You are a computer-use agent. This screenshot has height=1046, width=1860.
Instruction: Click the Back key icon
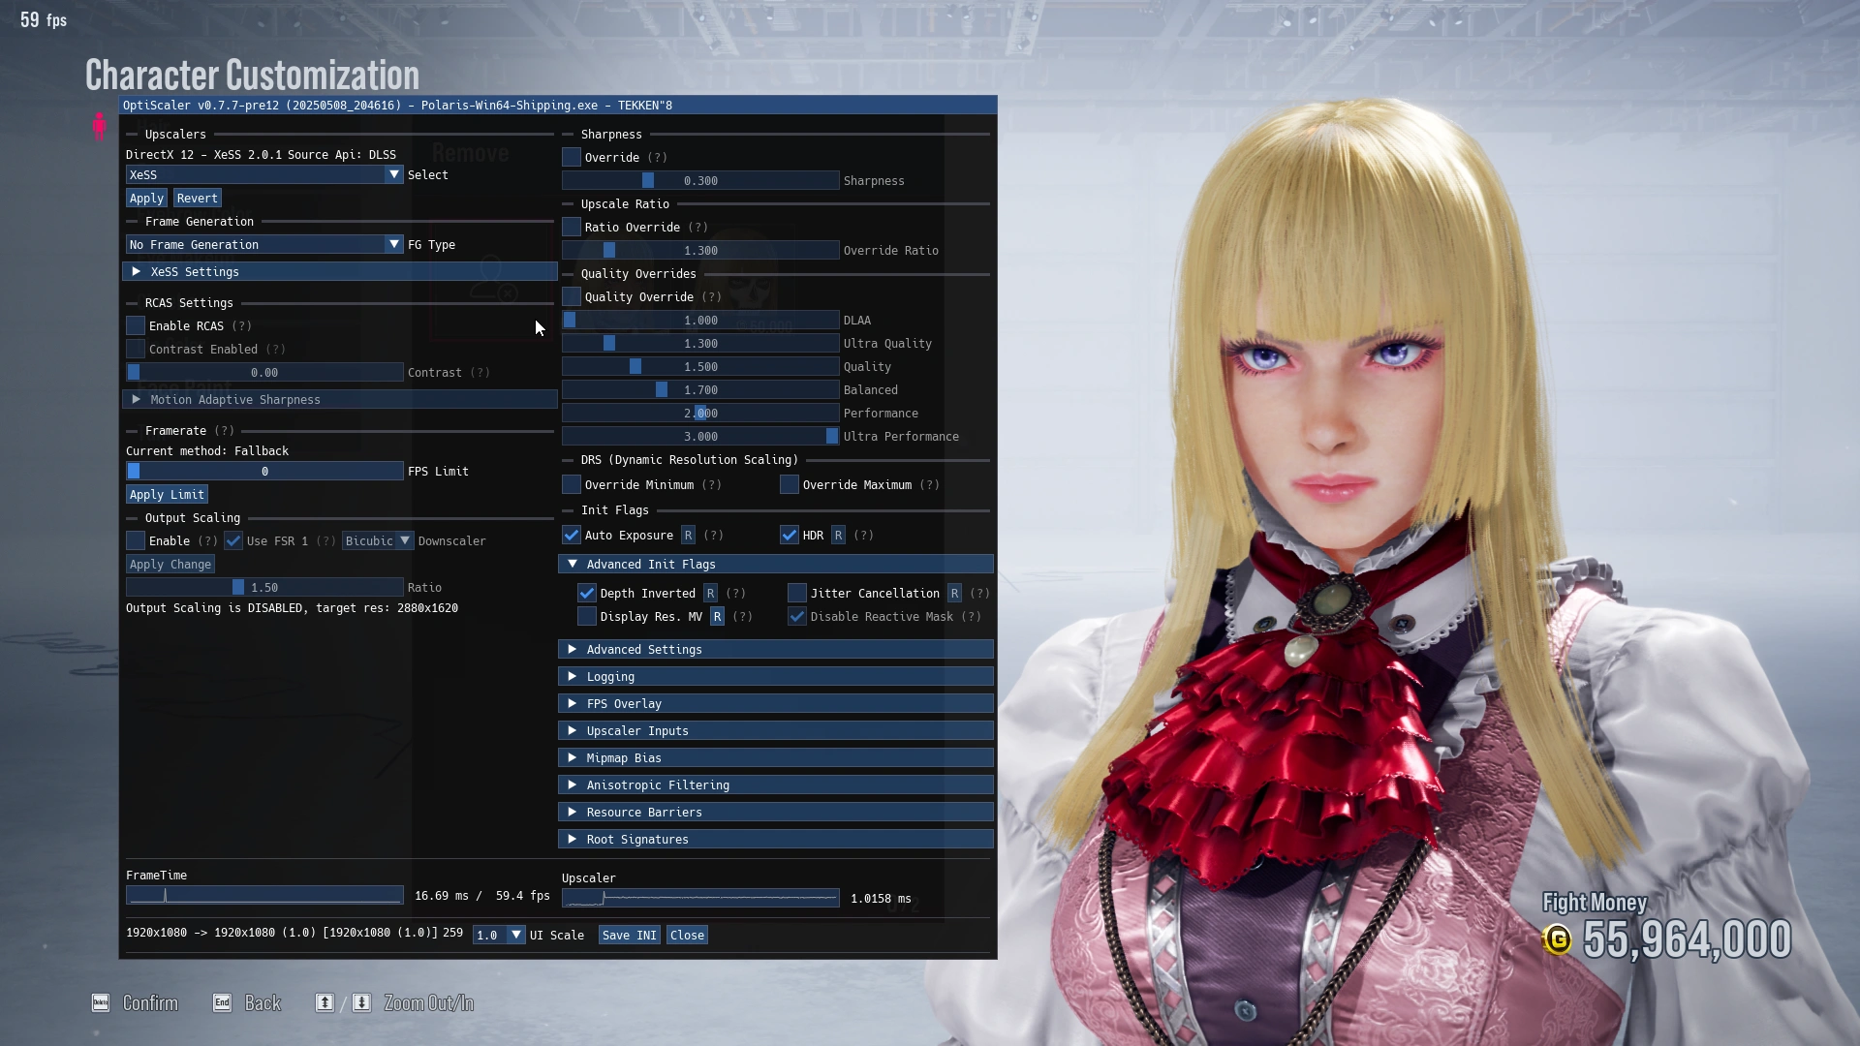222,1002
